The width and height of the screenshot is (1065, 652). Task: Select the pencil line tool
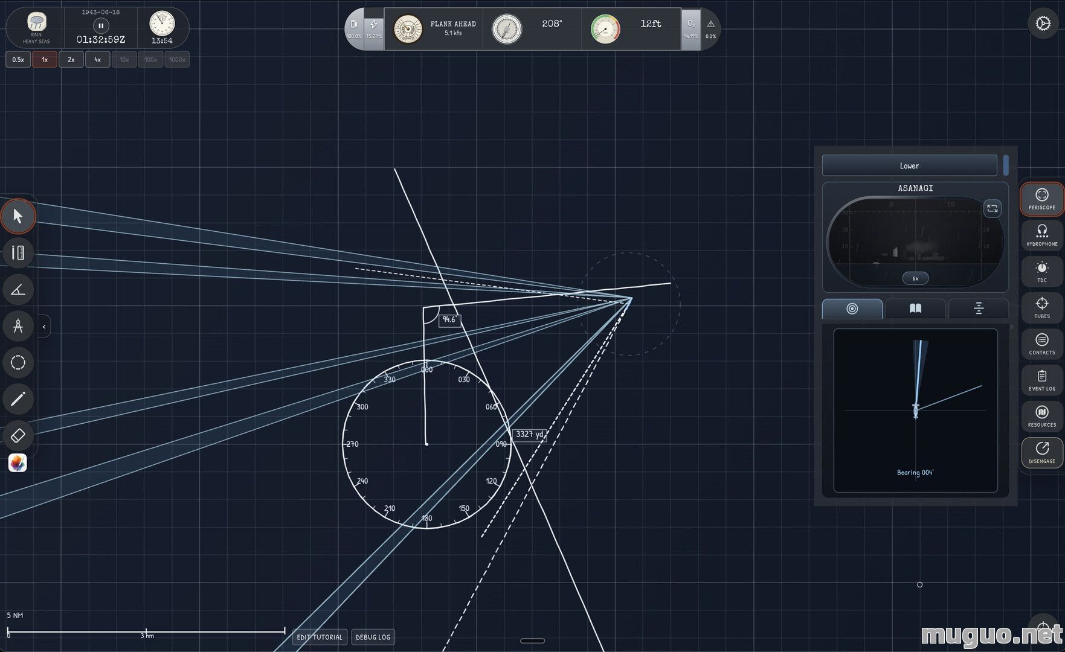18,399
